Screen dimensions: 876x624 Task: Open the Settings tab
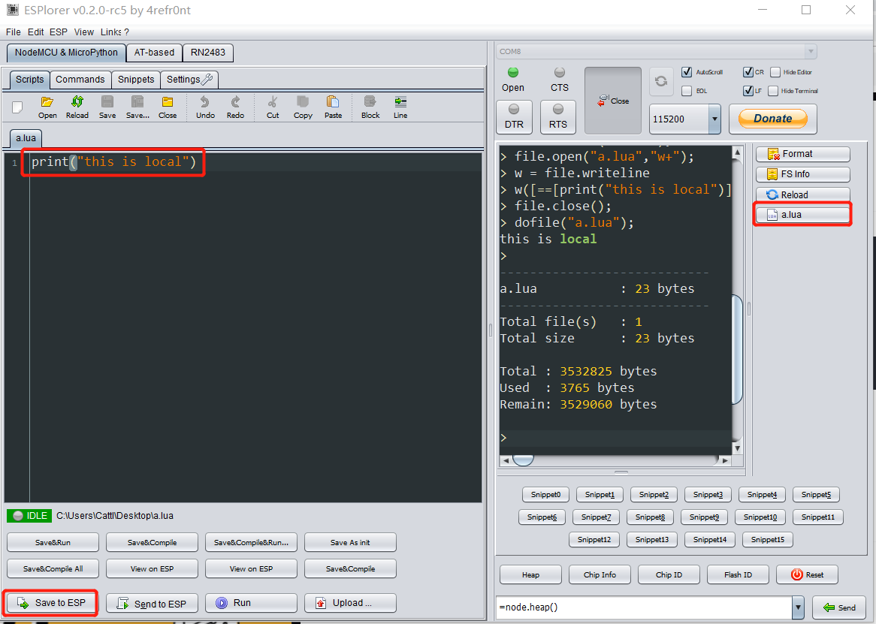[189, 80]
